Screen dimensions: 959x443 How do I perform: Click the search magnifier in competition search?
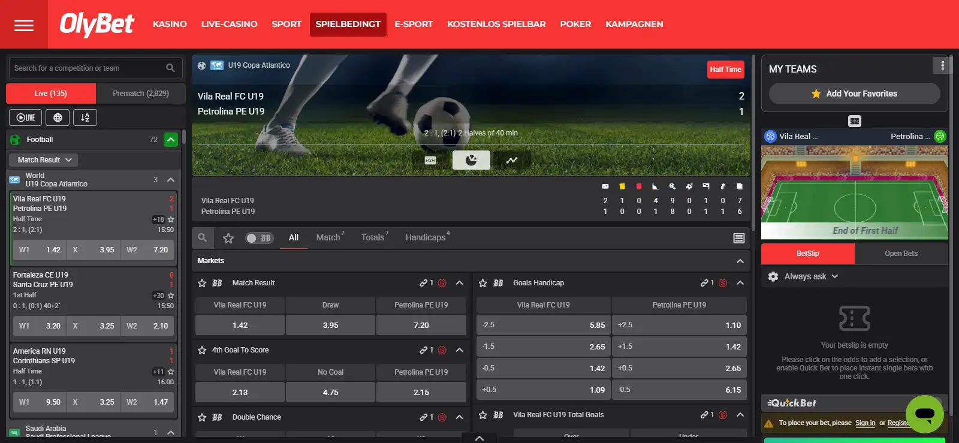(170, 68)
